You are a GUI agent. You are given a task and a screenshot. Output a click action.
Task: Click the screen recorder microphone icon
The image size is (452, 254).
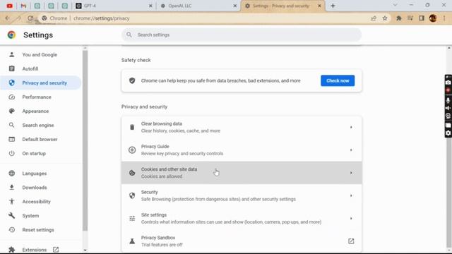click(x=448, y=100)
